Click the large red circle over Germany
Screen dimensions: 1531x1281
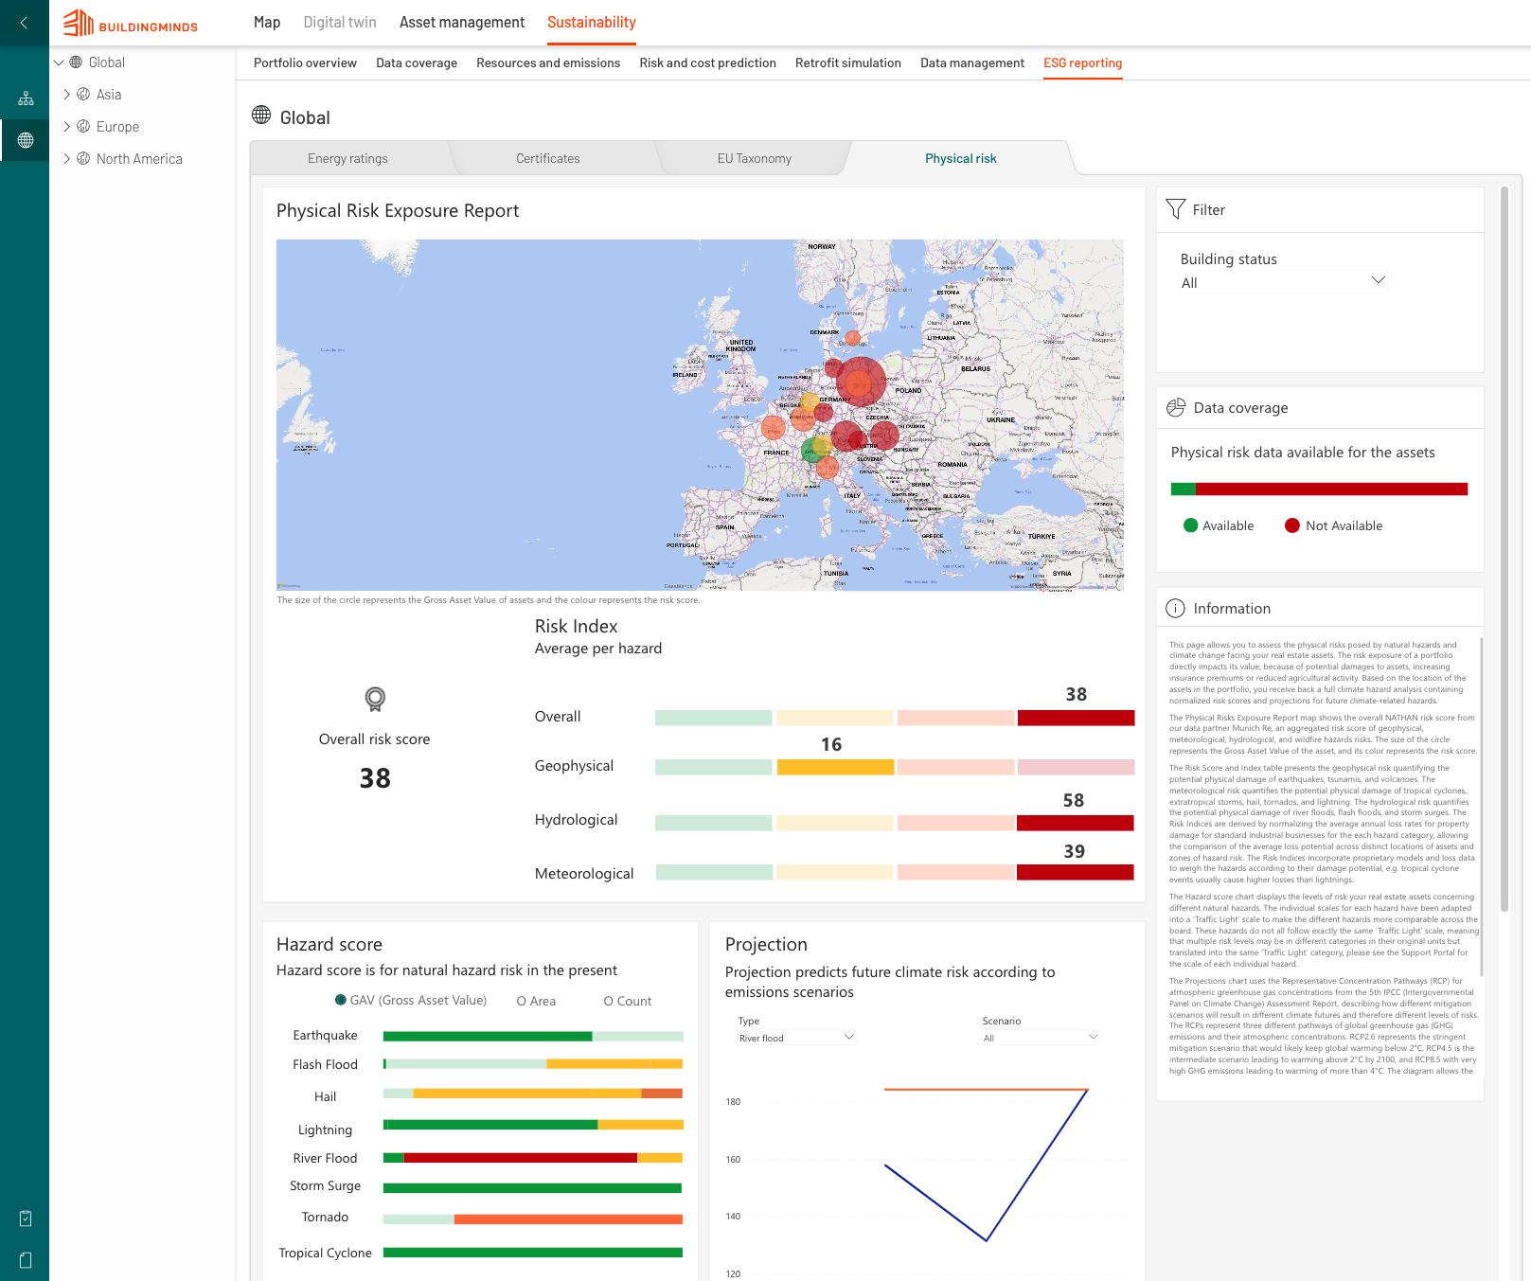click(x=861, y=383)
